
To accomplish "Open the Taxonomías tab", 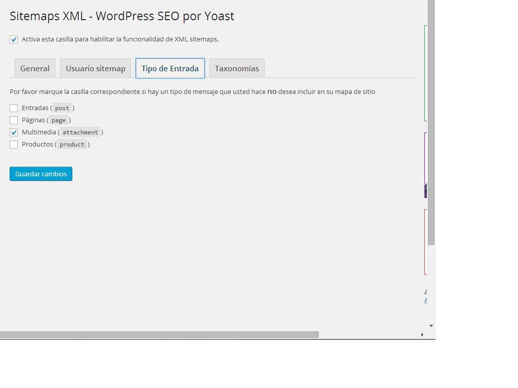I will pos(237,68).
